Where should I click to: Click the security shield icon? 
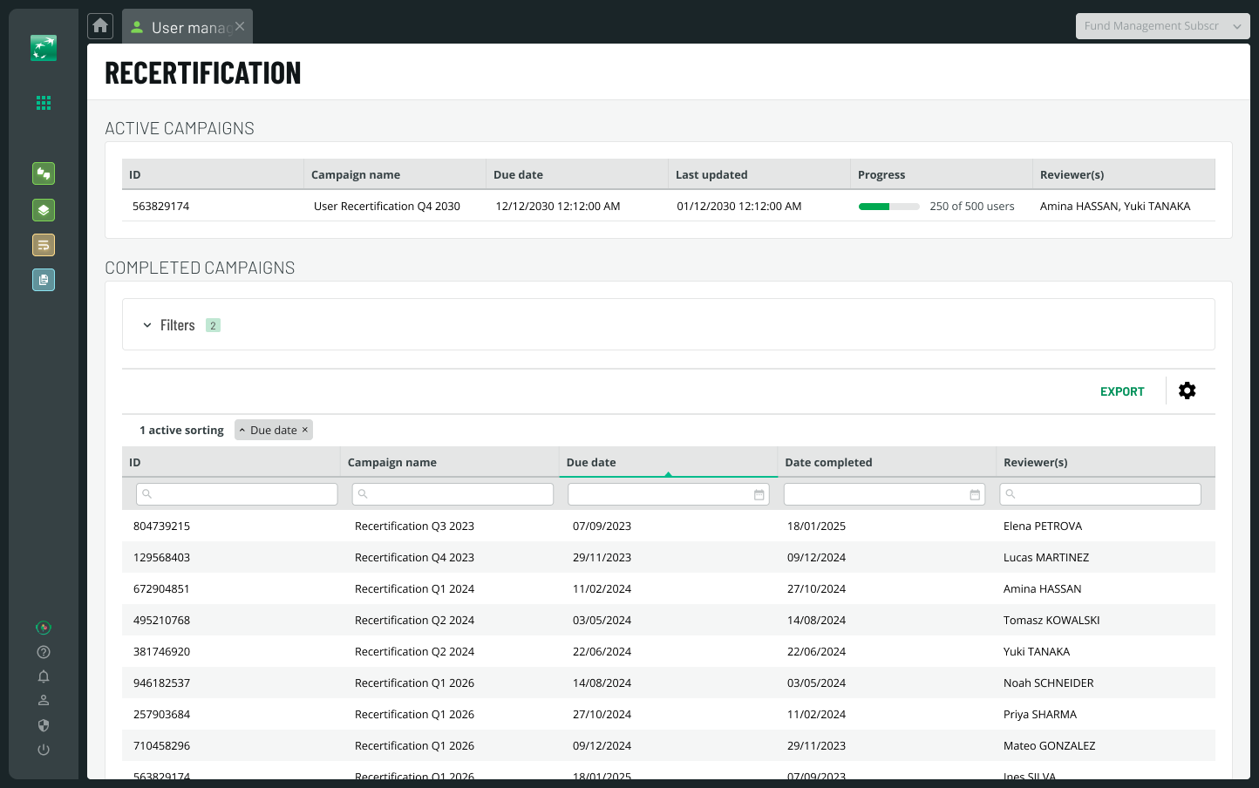44,725
